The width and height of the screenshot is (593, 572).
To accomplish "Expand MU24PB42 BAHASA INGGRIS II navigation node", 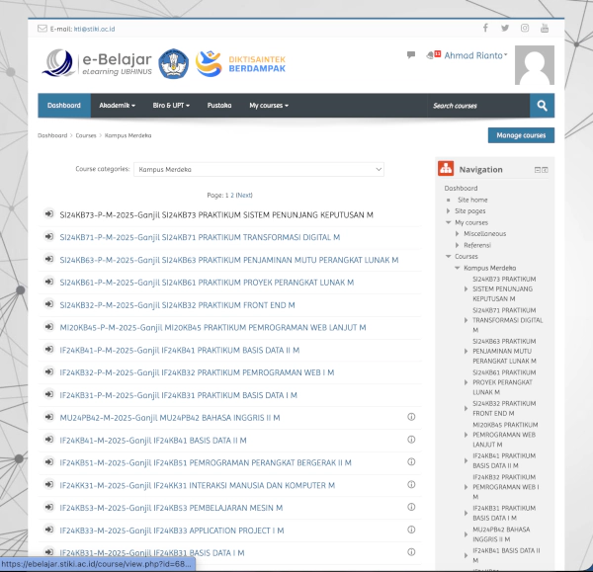I will 466,534.
